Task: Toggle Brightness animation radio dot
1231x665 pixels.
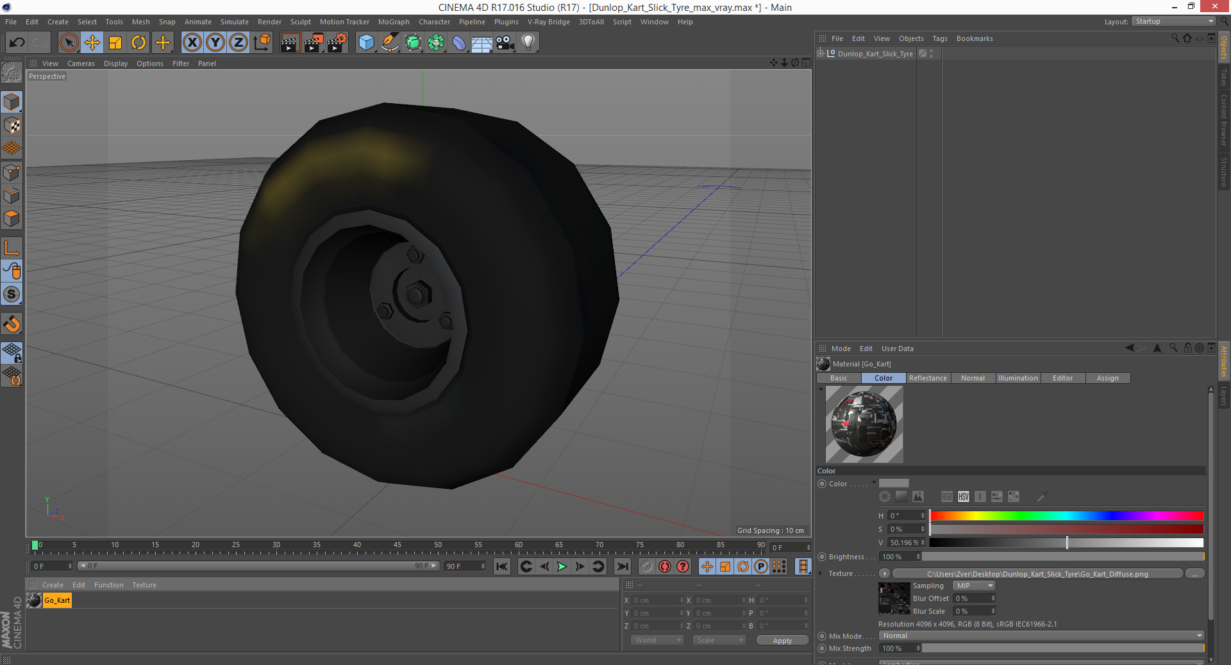Action: (x=822, y=557)
